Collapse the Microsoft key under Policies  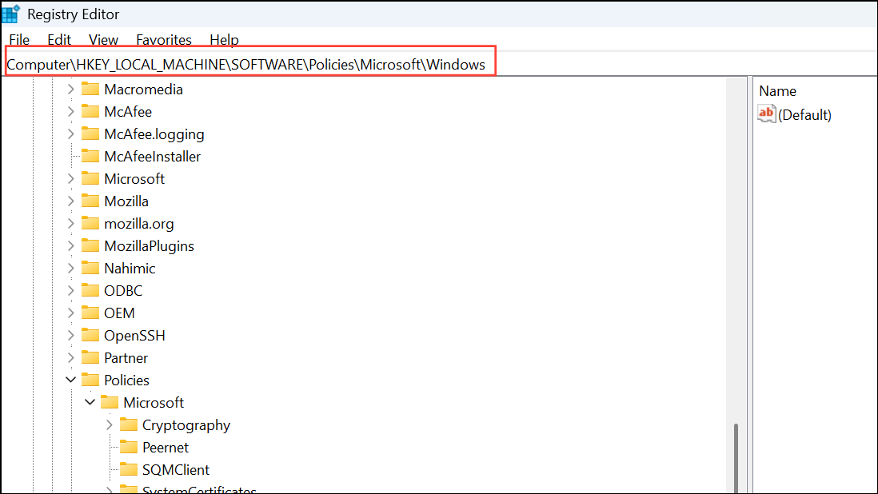coord(90,402)
